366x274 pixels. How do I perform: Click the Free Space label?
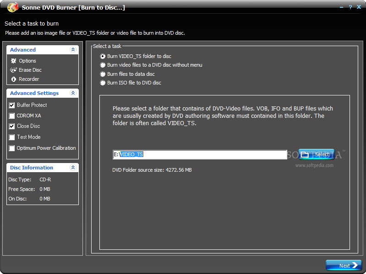point(22,189)
